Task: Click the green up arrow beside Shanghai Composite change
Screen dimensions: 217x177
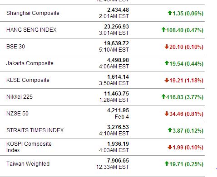Action: (170, 13)
